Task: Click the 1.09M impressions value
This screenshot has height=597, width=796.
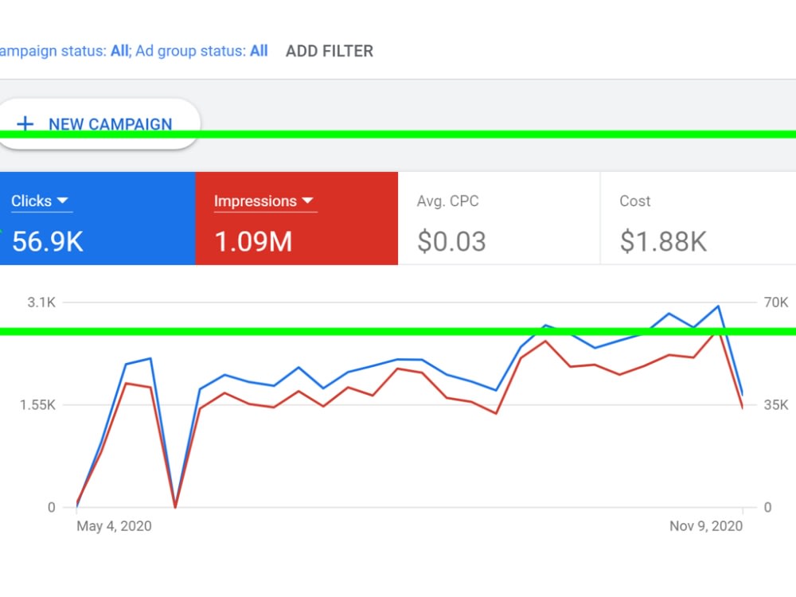Action: pyautogui.click(x=253, y=242)
